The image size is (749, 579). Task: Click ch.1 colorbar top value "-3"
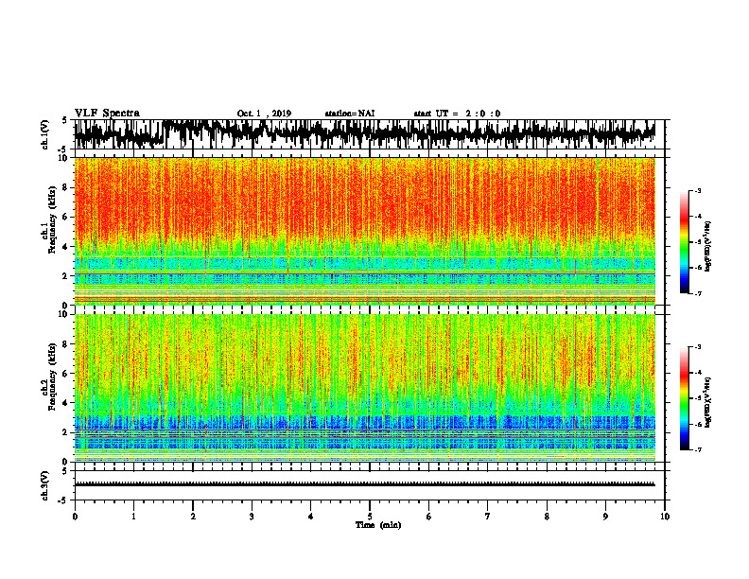coord(698,190)
